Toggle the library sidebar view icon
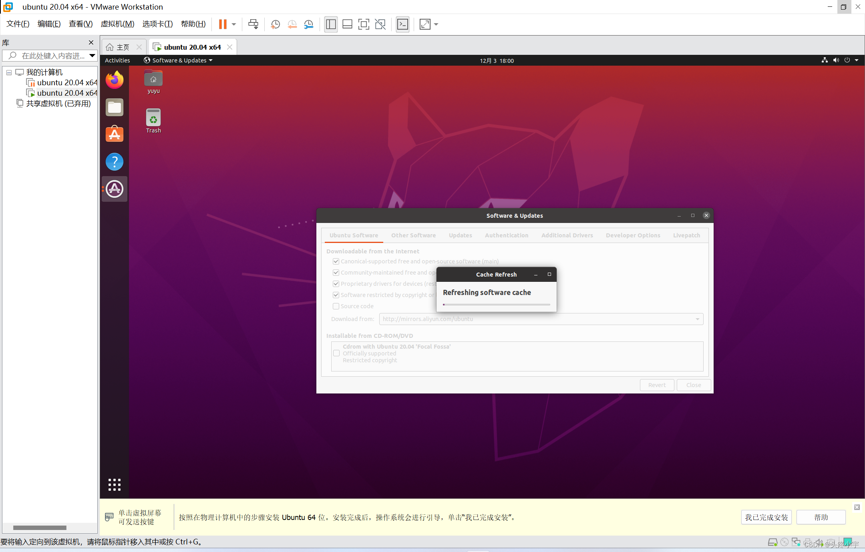 coord(331,24)
